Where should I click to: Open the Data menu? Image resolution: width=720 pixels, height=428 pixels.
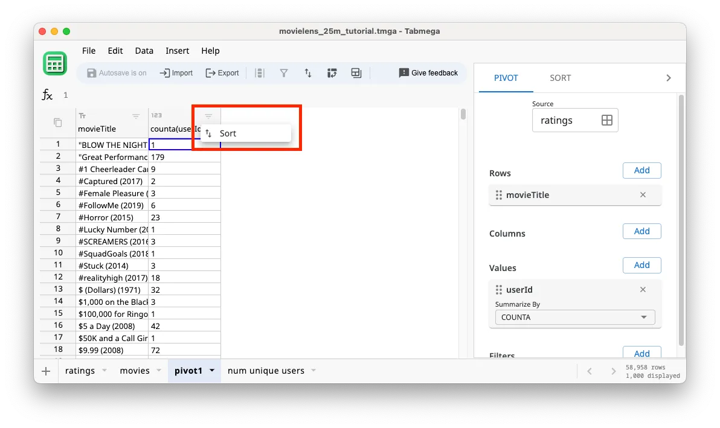click(x=144, y=51)
